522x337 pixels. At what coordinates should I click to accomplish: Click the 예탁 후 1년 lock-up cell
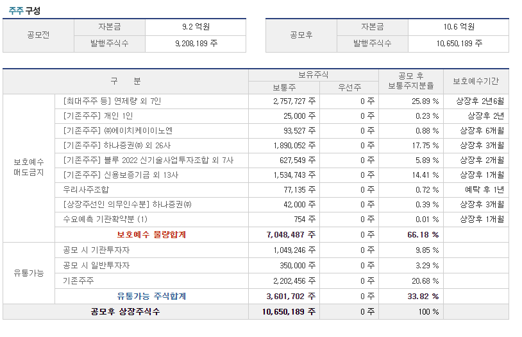476,189
